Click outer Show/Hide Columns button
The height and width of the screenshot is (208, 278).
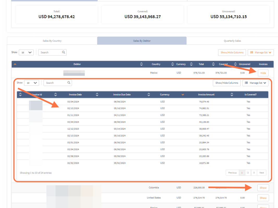232,53
